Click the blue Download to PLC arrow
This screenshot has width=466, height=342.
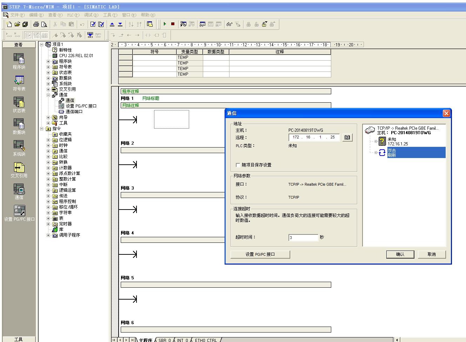click(120, 24)
